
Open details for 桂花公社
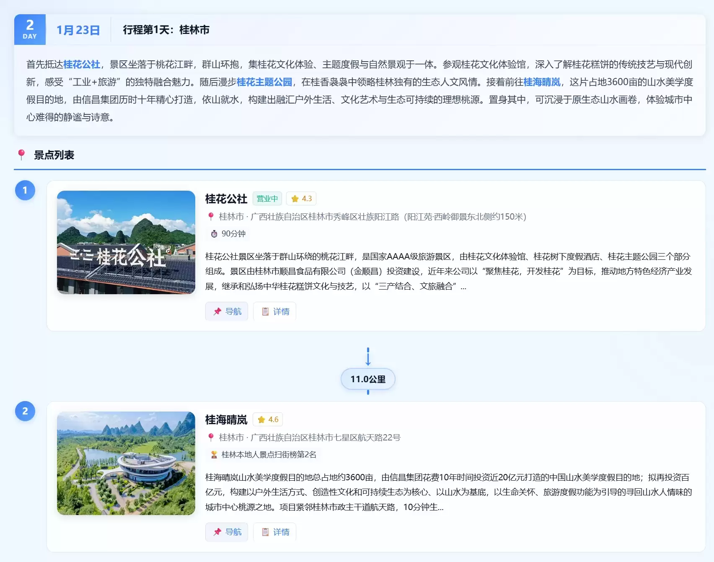(x=275, y=311)
